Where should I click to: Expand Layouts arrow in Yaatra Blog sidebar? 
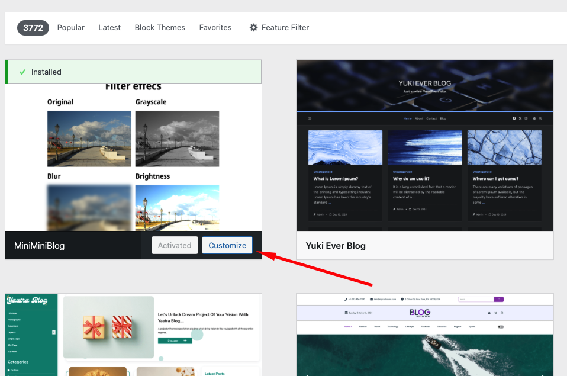(x=54, y=332)
